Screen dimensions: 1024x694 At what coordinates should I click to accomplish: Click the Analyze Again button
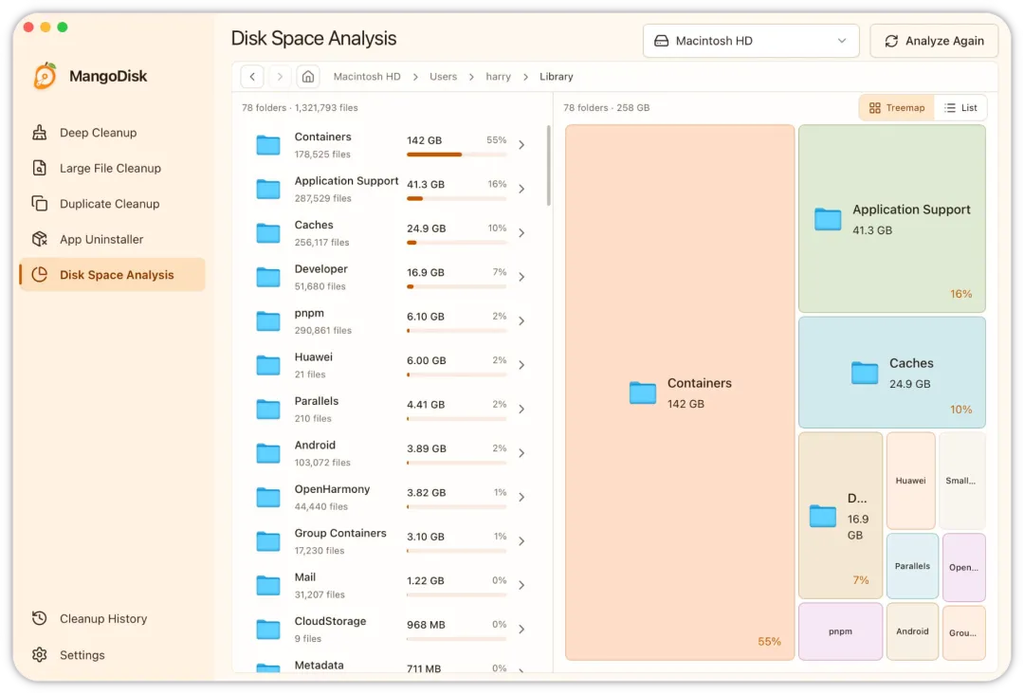(x=934, y=41)
